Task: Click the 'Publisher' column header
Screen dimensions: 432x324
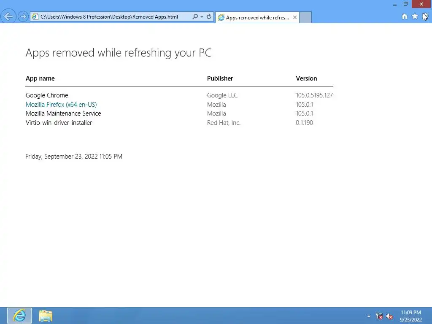Action: pyautogui.click(x=220, y=78)
